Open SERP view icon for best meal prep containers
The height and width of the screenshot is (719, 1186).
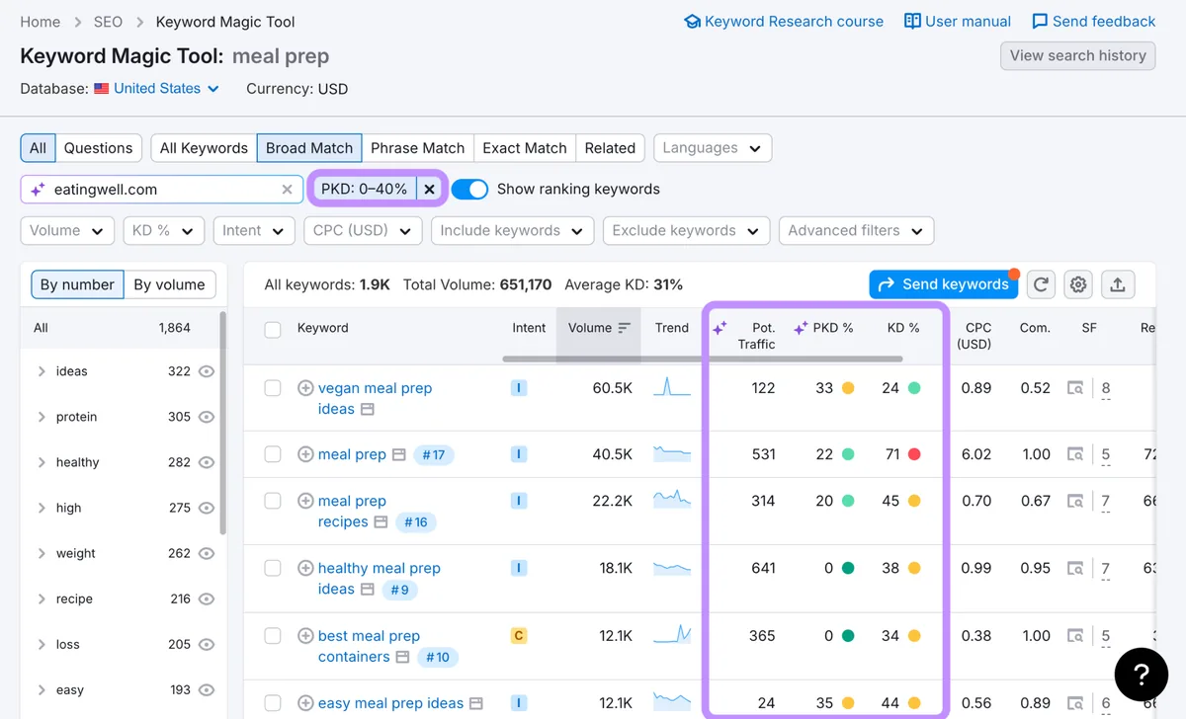click(402, 657)
